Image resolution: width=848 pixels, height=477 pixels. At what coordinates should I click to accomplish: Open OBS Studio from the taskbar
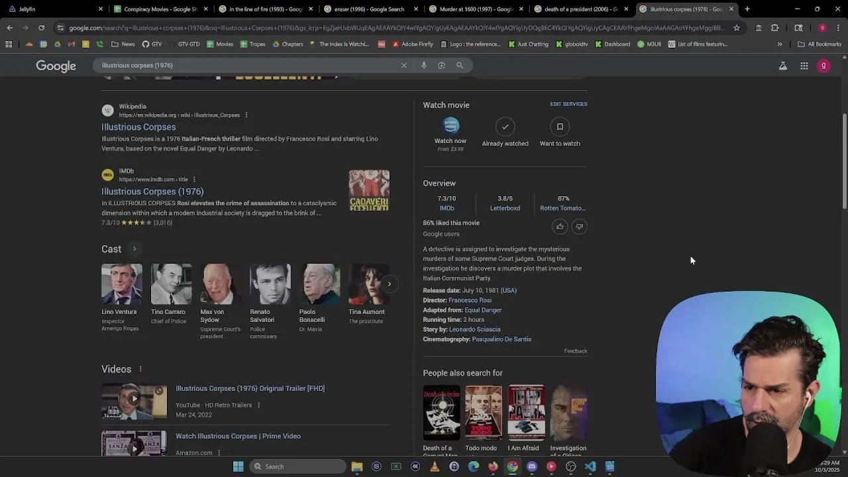tap(570, 466)
